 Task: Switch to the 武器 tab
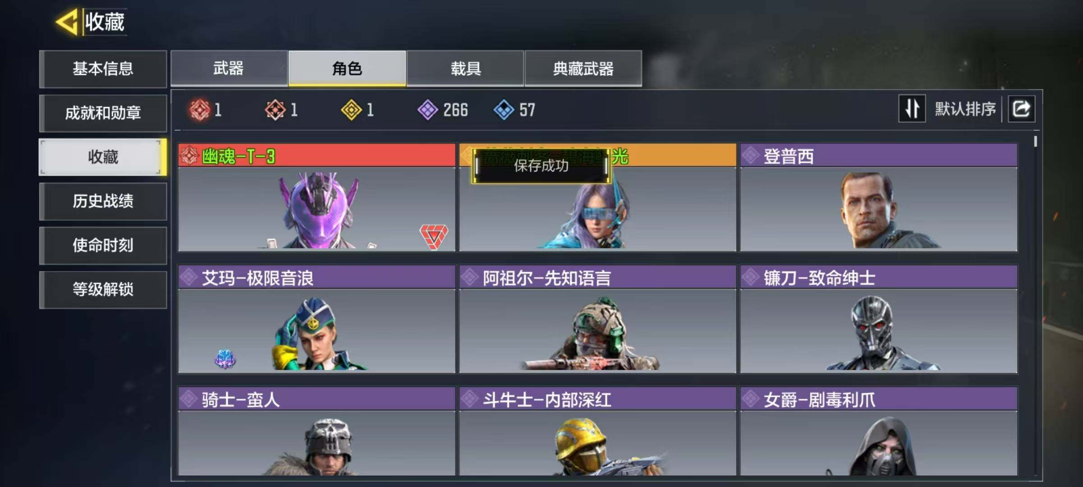pyautogui.click(x=229, y=69)
